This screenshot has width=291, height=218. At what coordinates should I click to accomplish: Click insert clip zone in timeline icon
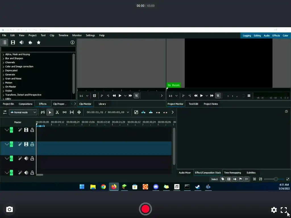click(x=144, y=112)
